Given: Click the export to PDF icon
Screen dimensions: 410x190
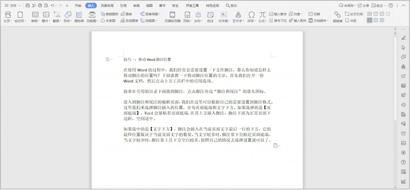Looking at the screenshot, I should [x=34, y=6].
